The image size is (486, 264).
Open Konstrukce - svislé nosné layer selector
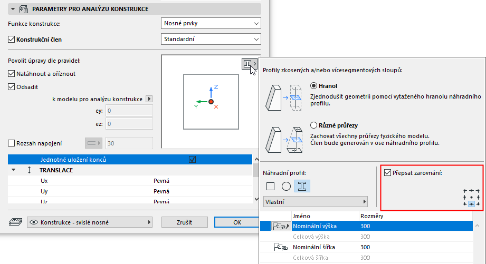pos(90,222)
